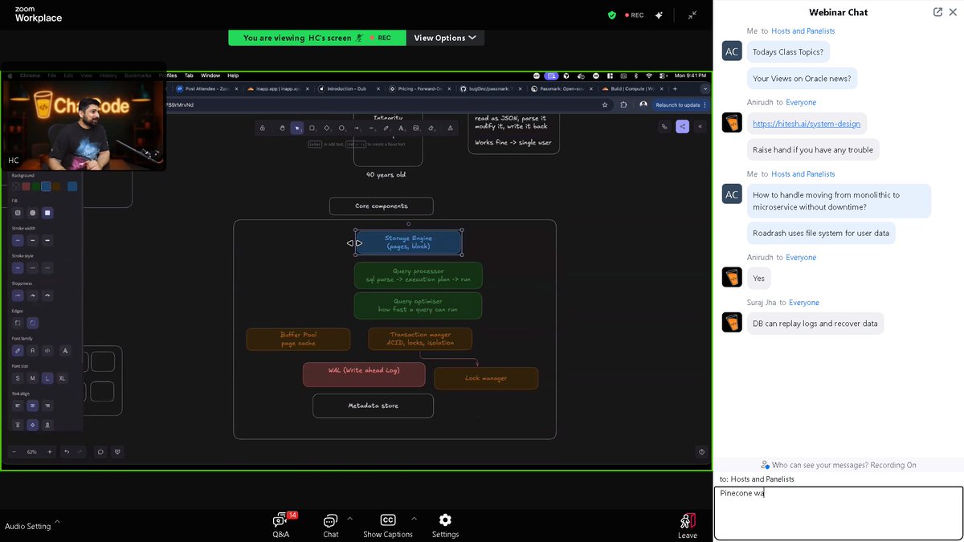Click the chat message input box
The image size is (964, 542).
click(839, 513)
